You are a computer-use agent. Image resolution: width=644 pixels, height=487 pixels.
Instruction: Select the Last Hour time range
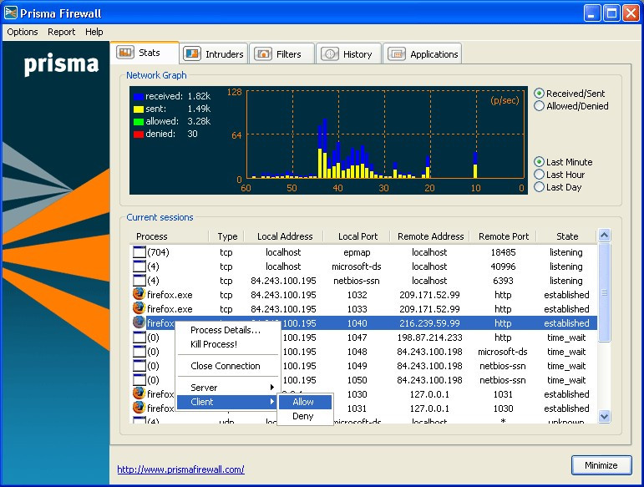pos(540,175)
